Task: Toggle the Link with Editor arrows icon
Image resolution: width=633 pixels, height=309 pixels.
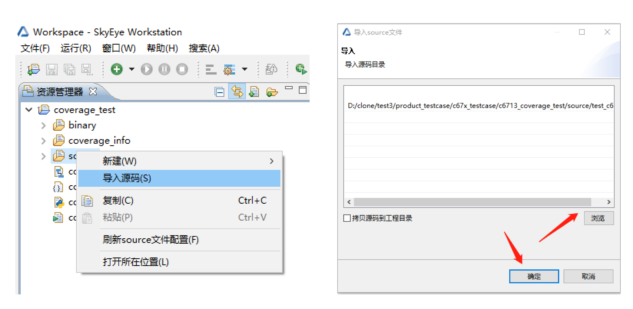Action: point(237,91)
